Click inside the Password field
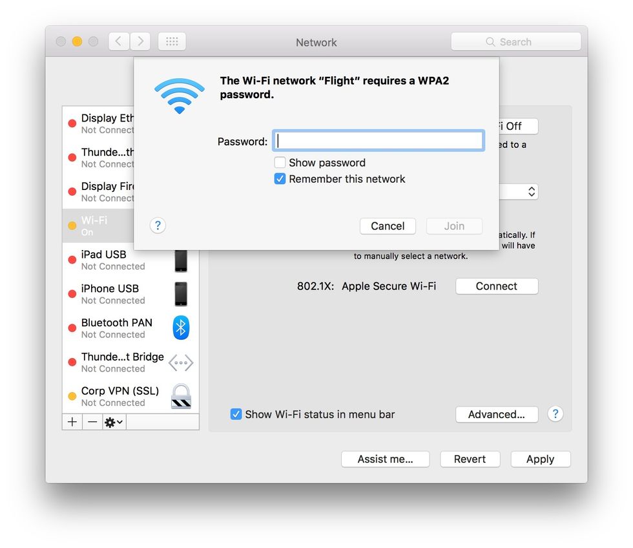Viewport: 633px width, 548px height. [378, 140]
